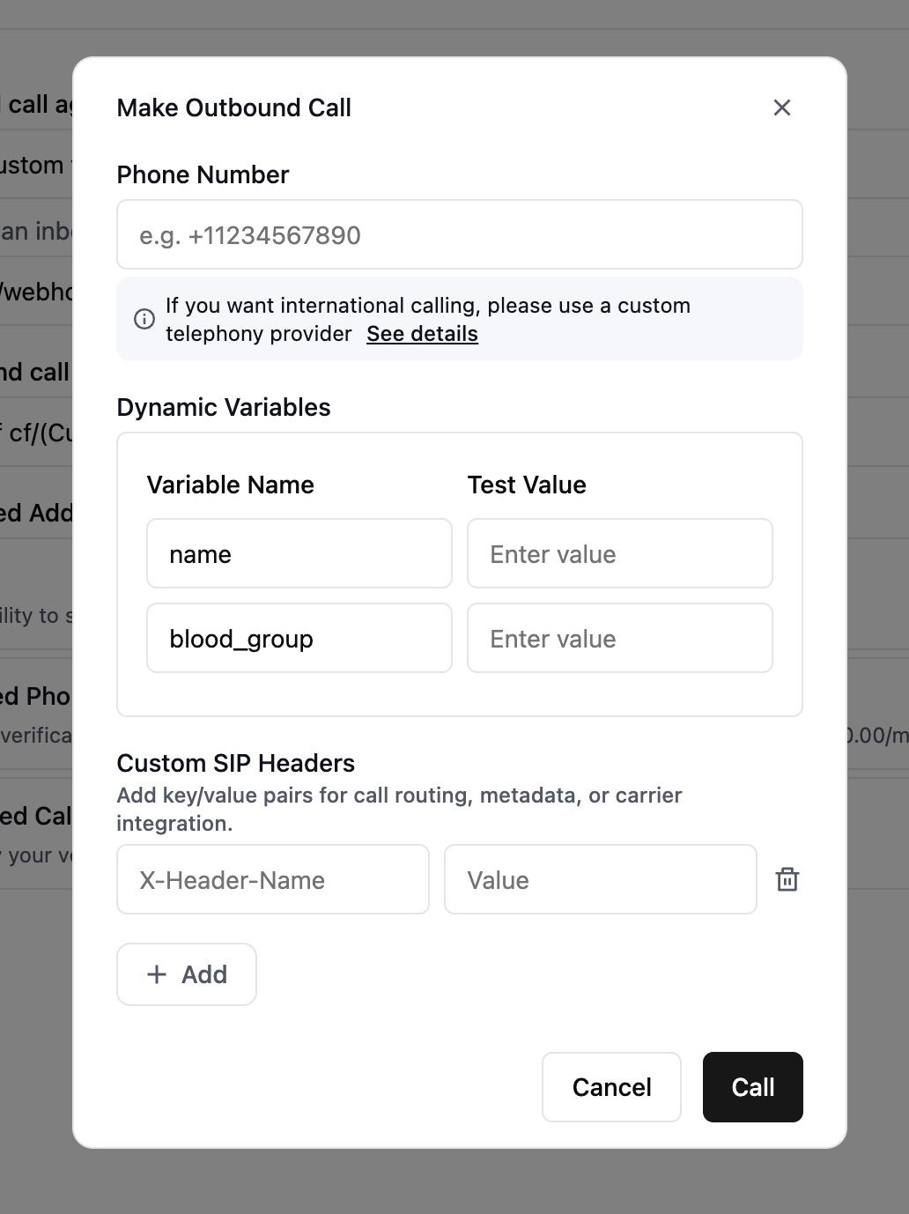Click the name variable field
The height and width of the screenshot is (1214, 909).
299,553
